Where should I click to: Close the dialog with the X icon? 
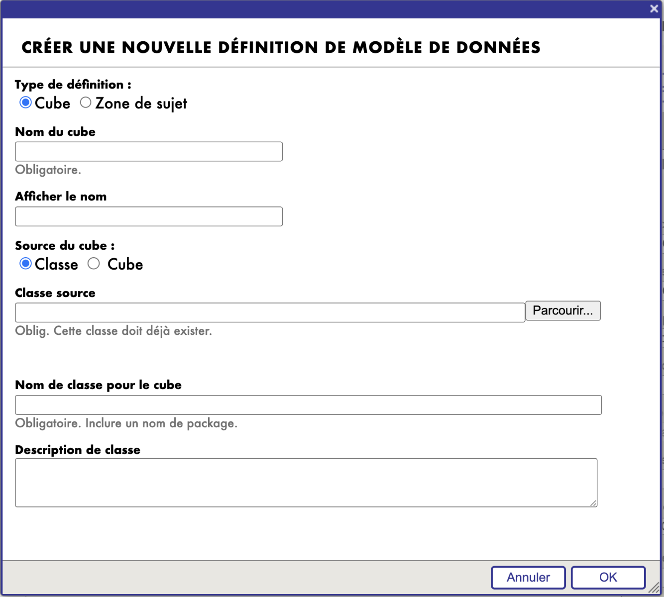[654, 8]
